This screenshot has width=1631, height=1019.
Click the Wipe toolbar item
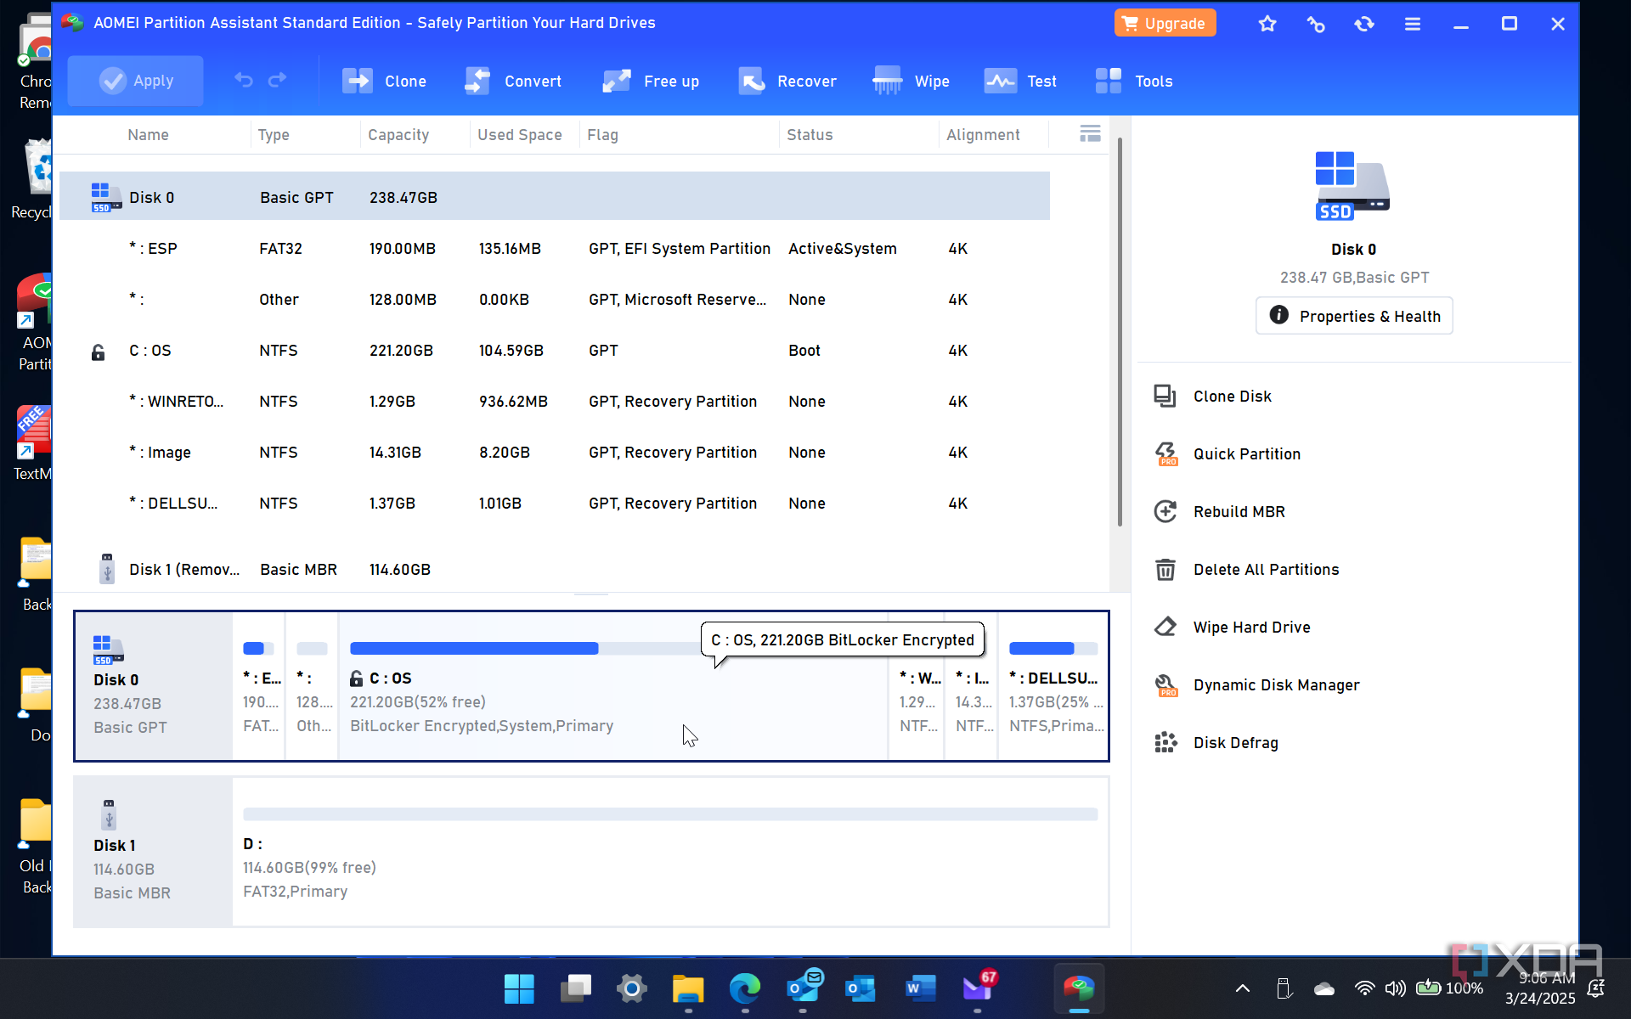point(911,81)
